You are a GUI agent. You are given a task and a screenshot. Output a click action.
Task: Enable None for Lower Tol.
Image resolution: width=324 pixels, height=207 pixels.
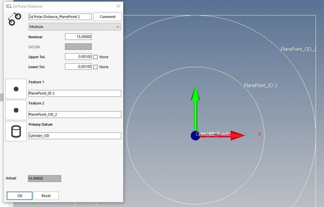click(95, 67)
